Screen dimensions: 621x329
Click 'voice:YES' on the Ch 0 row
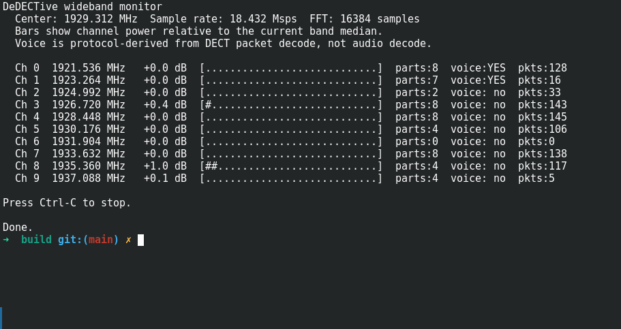click(478, 68)
